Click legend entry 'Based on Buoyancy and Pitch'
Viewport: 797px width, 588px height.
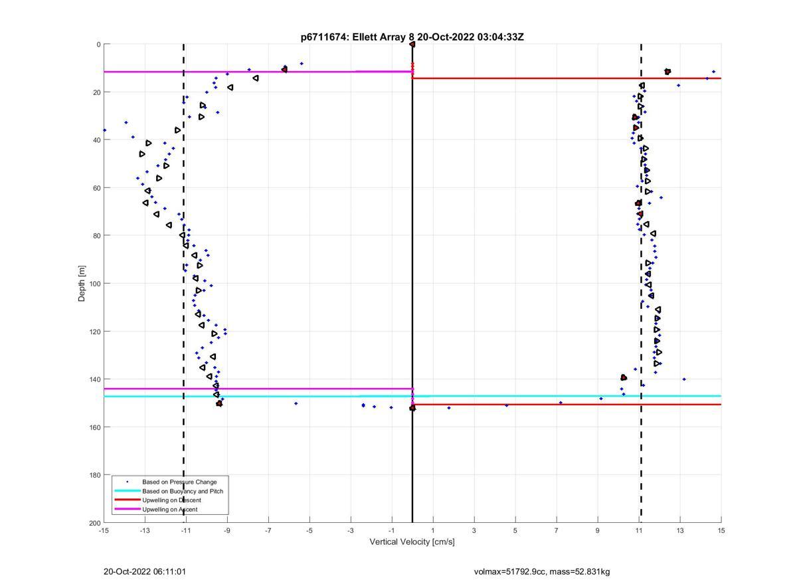183,491
